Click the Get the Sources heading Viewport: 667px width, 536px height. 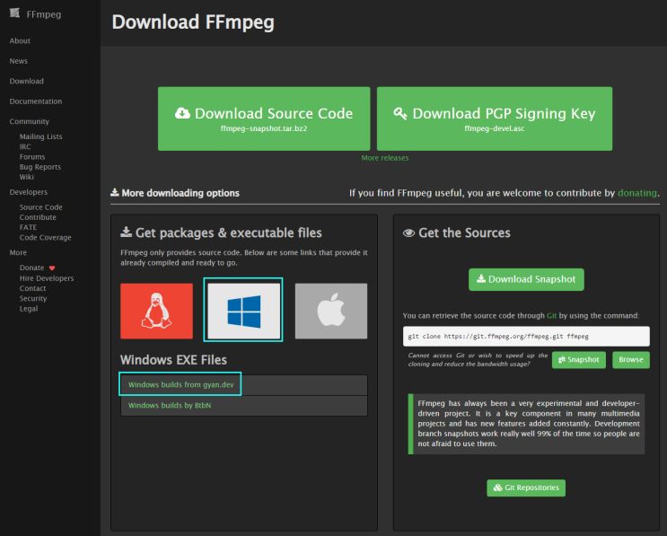pos(464,233)
